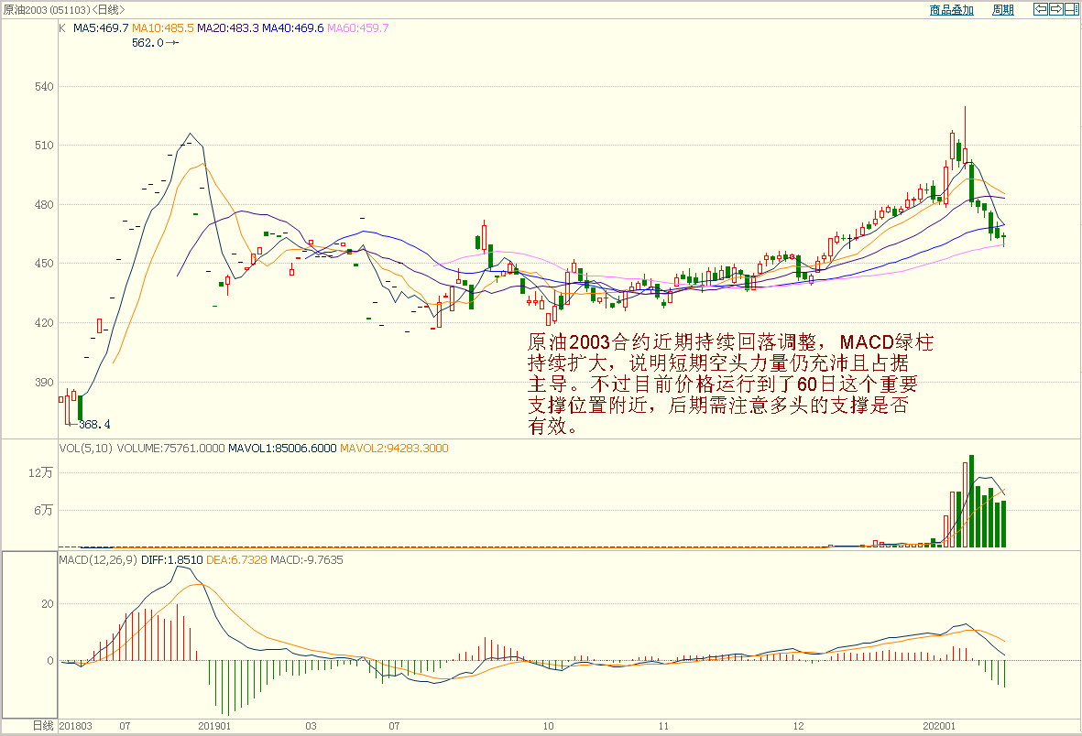
Task: Open the 商品叠加 overlay link
Action: pos(951,10)
